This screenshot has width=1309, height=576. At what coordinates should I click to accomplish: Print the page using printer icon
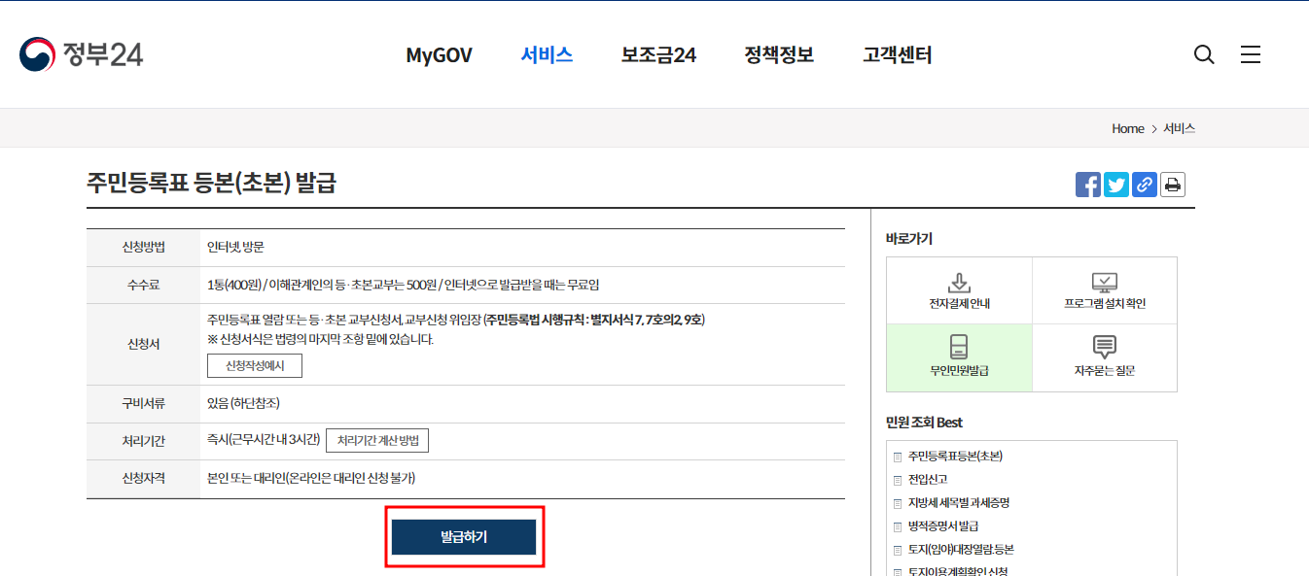pos(1172,185)
